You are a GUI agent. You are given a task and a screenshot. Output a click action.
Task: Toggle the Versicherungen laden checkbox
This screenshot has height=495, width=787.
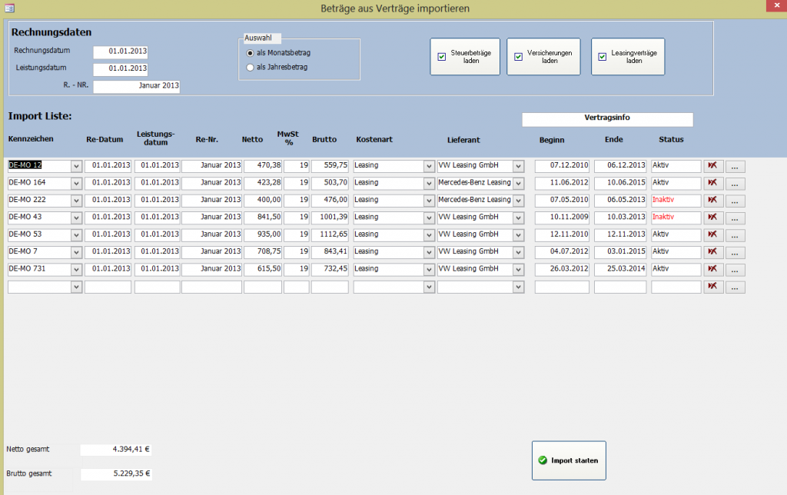click(519, 57)
